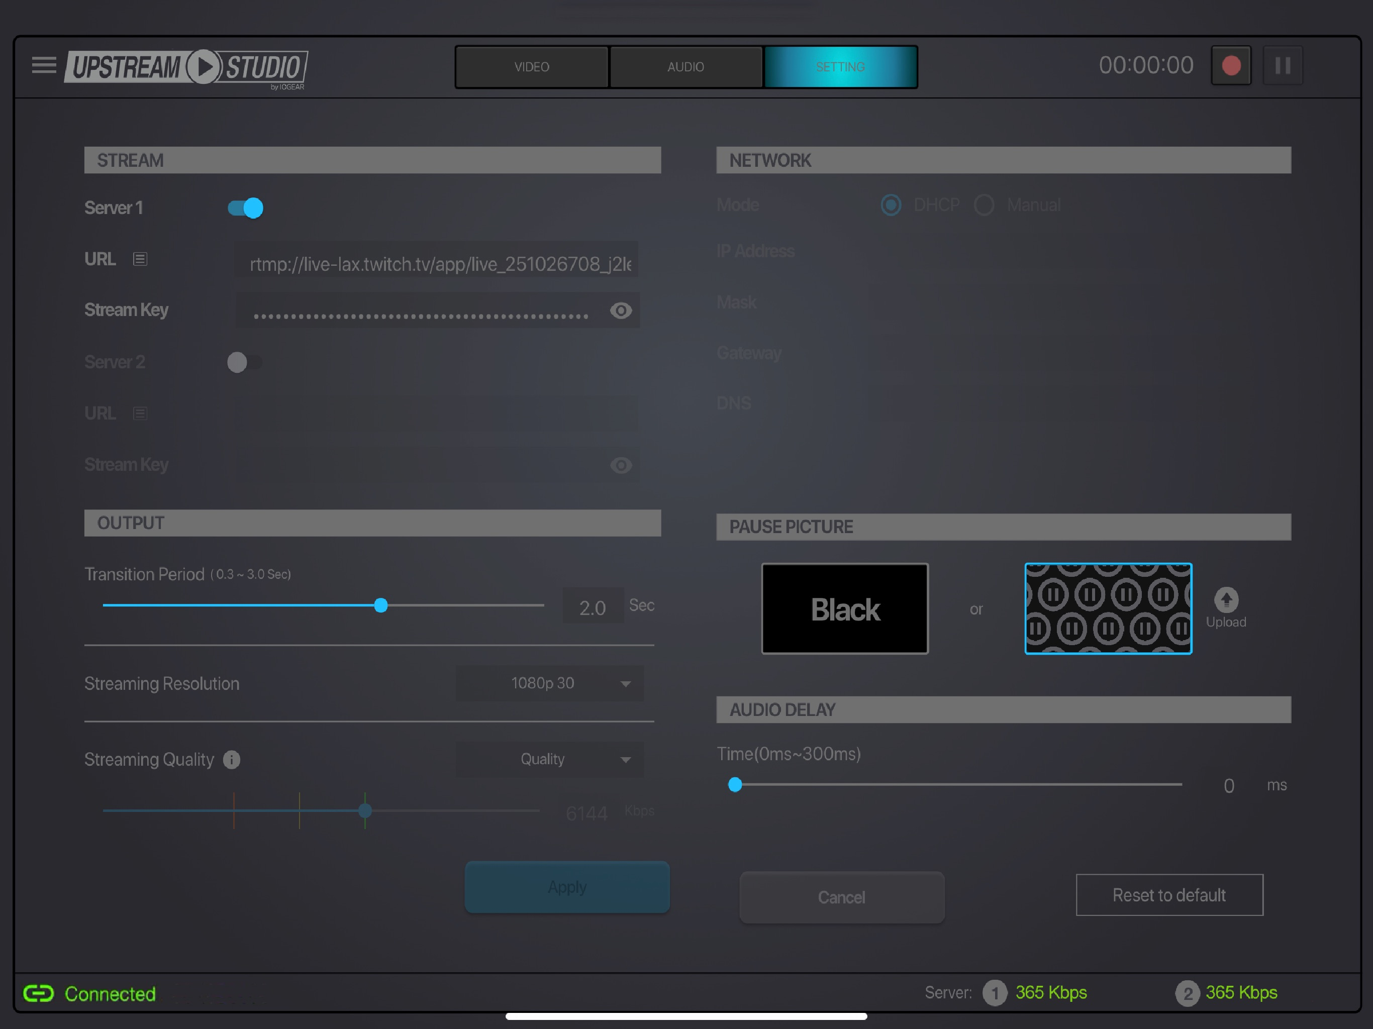
Task: Click the Cancel button
Action: coord(841,897)
